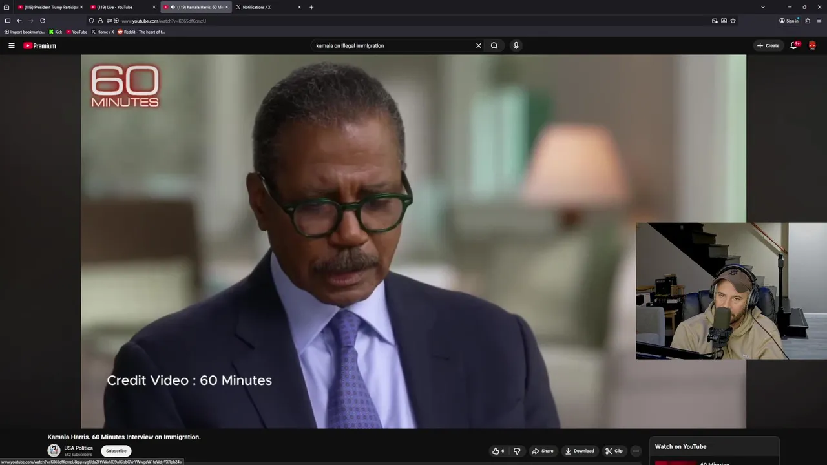Viewport: 827px width, 465px height.
Task: Go forward one page
Action: coord(30,21)
